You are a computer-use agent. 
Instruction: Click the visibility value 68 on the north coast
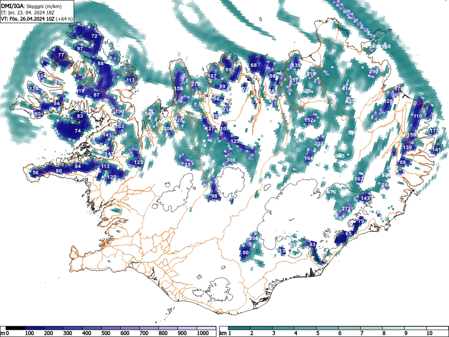(x=254, y=65)
